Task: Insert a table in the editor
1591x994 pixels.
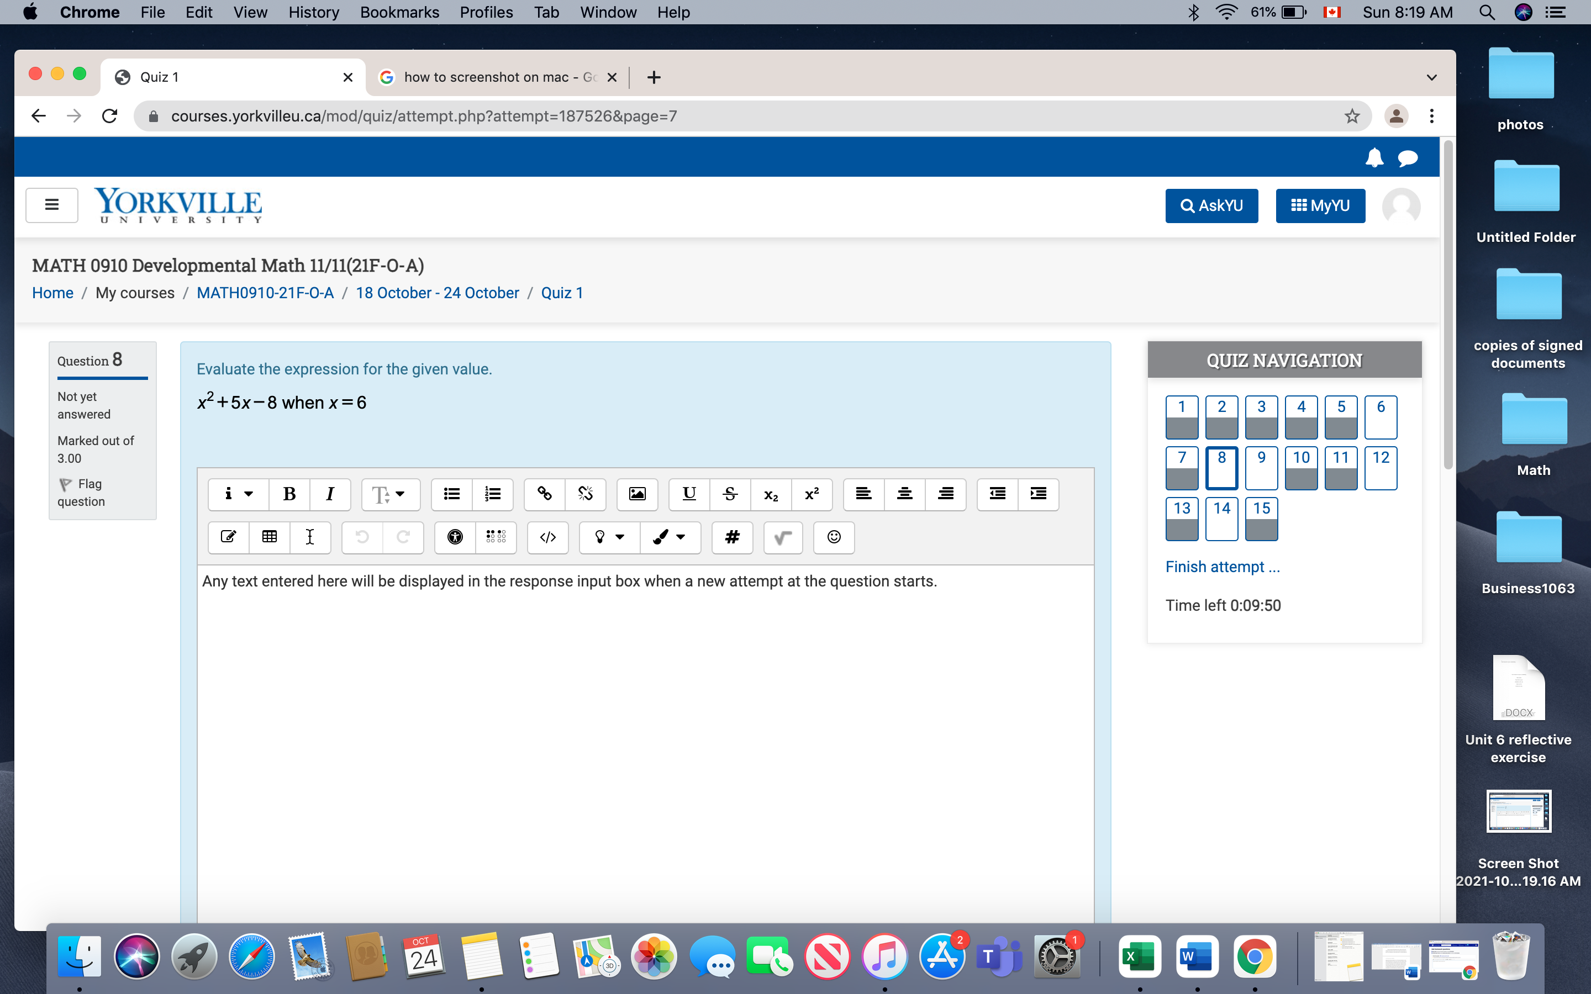Action: [x=269, y=537]
